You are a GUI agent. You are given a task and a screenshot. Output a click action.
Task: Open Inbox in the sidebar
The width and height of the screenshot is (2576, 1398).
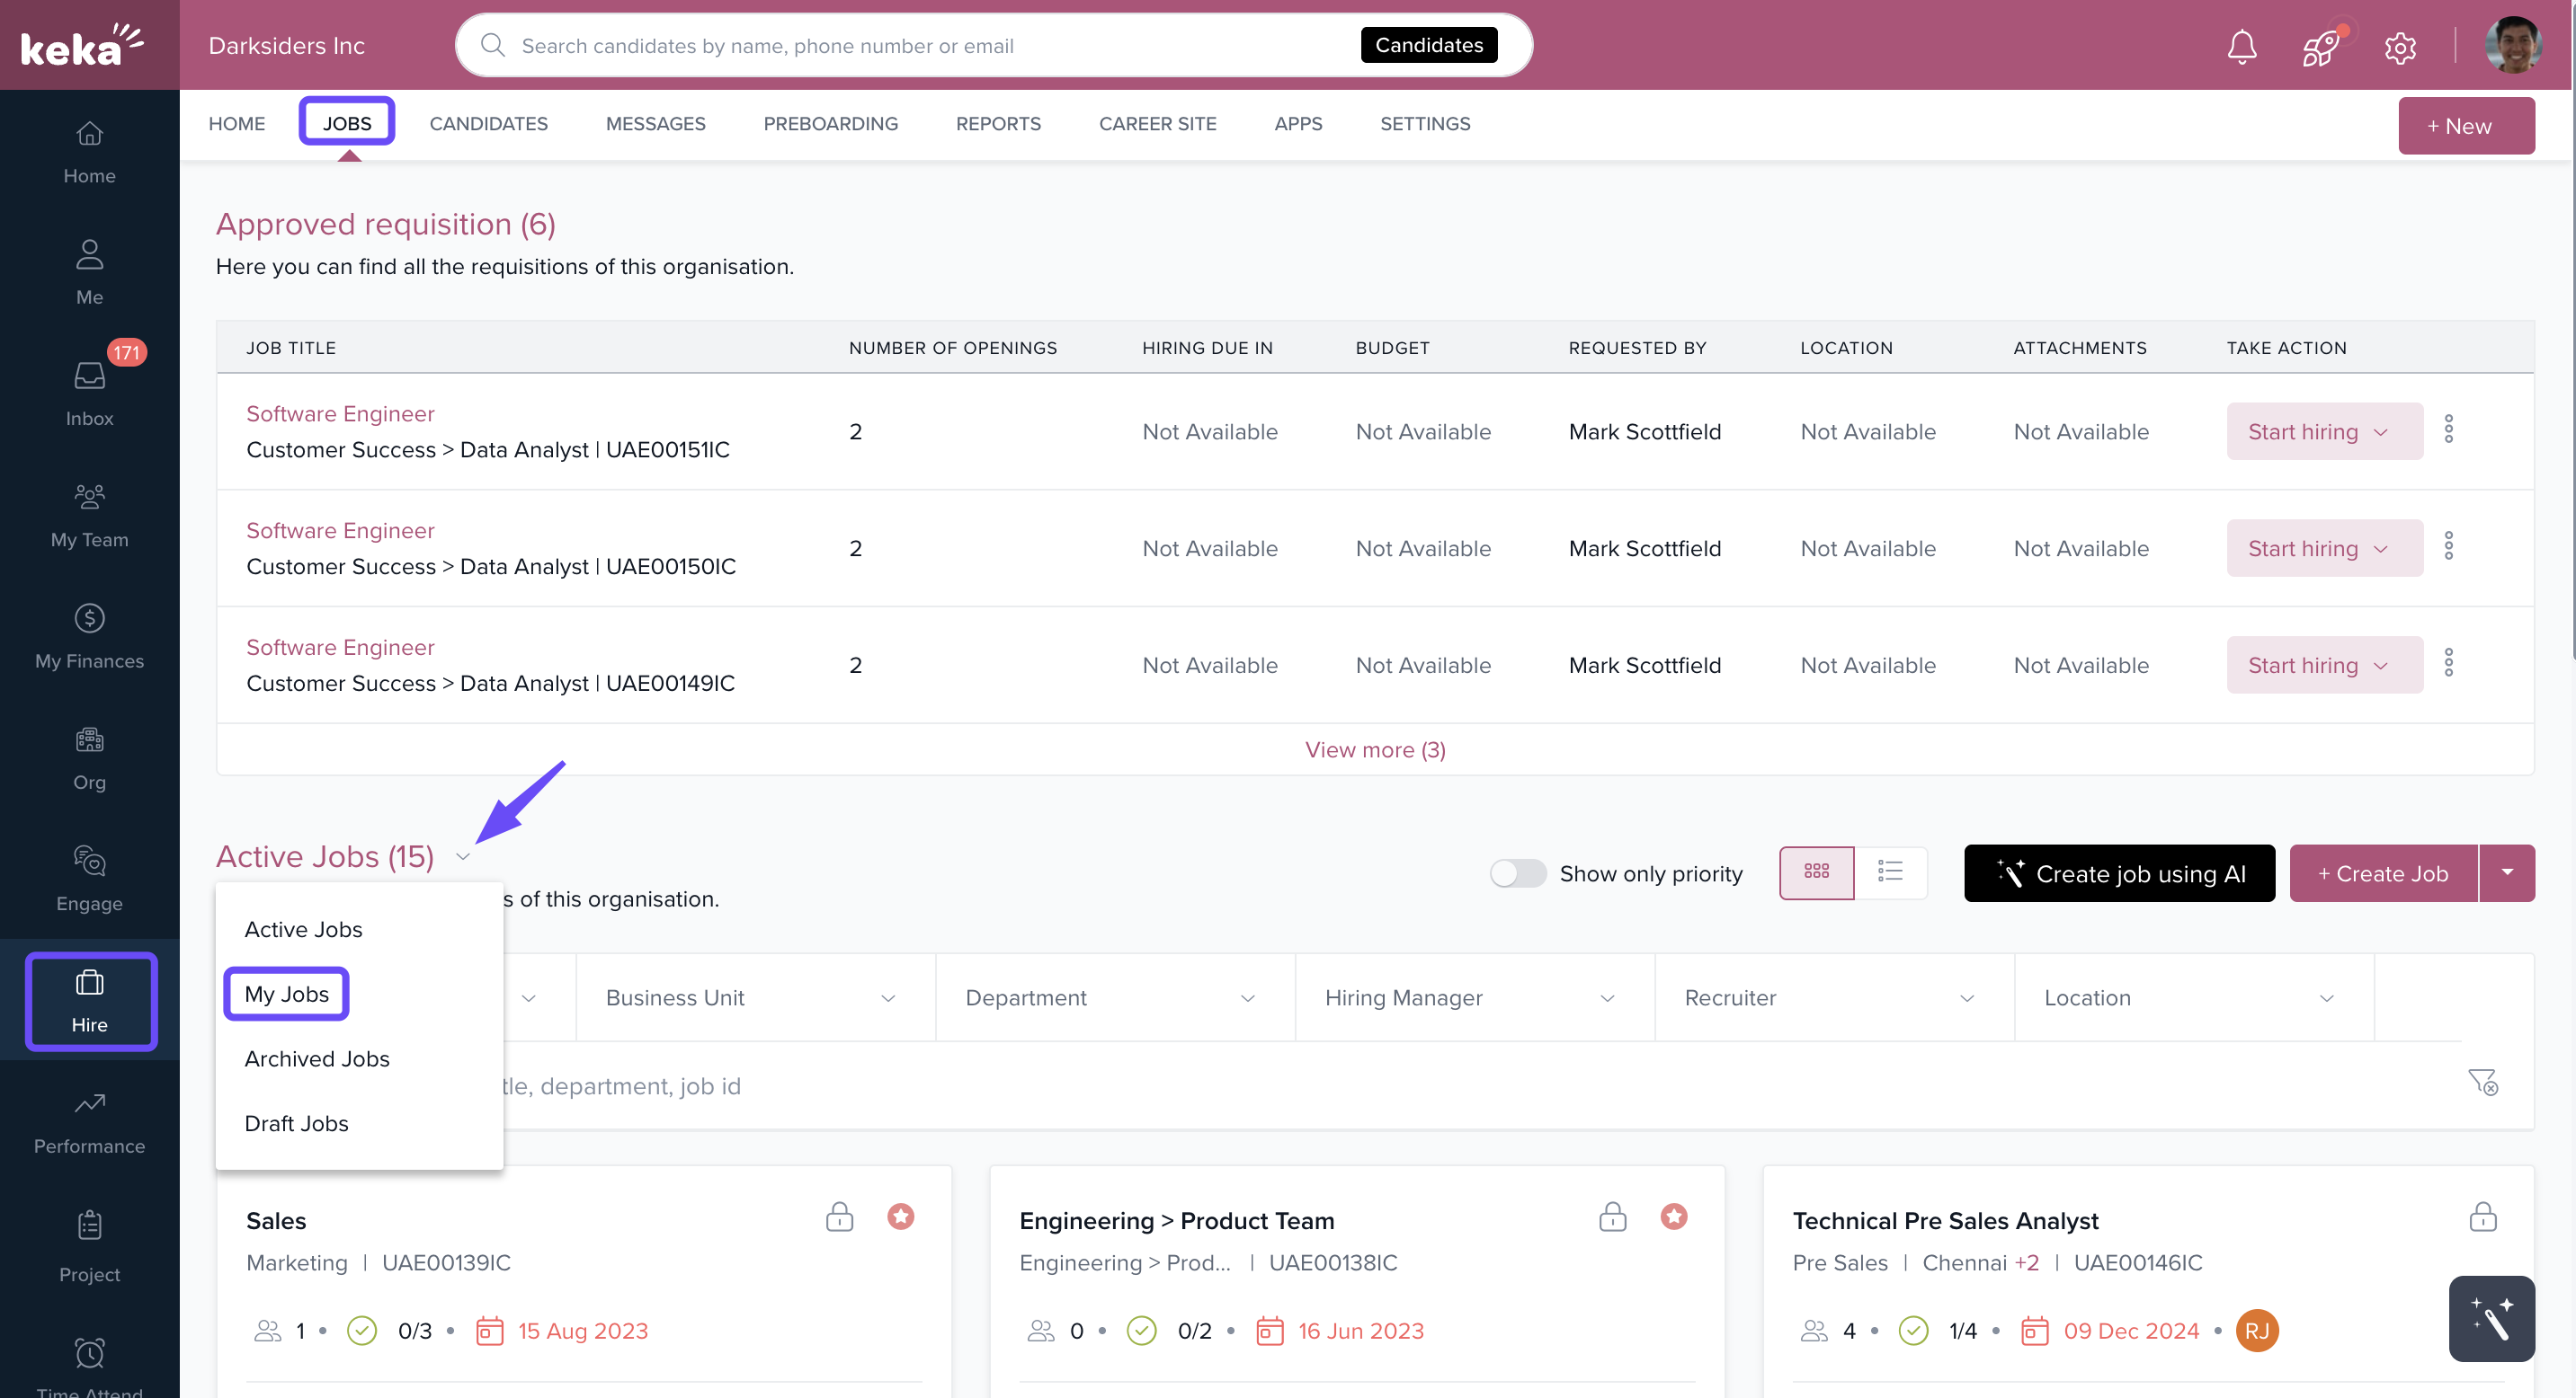point(89,391)
